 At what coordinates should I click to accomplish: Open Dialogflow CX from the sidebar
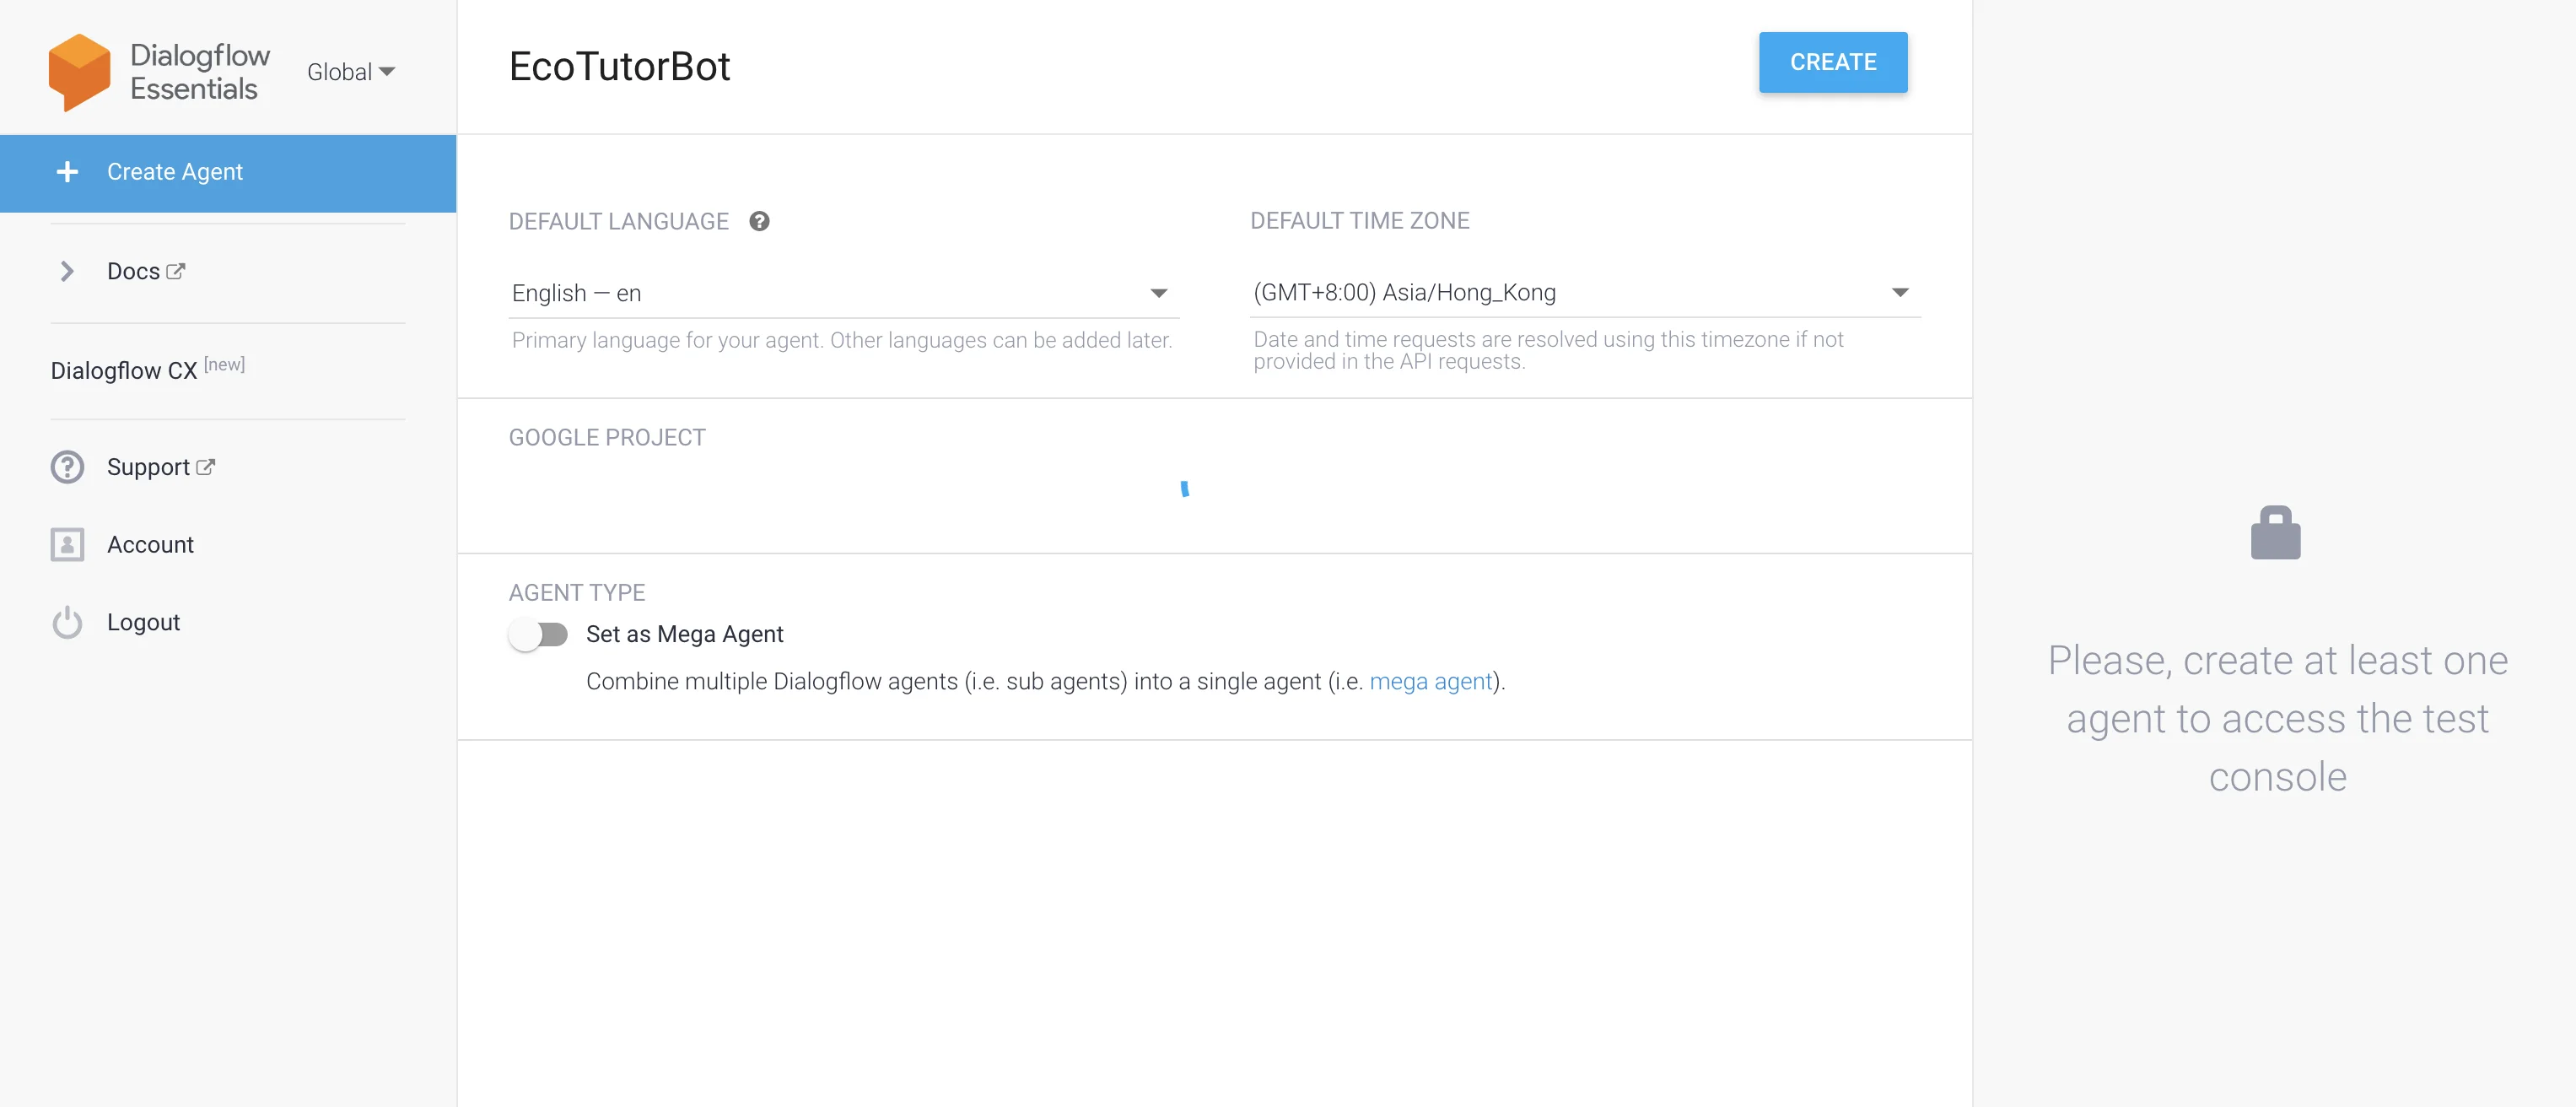pos(124,370)
